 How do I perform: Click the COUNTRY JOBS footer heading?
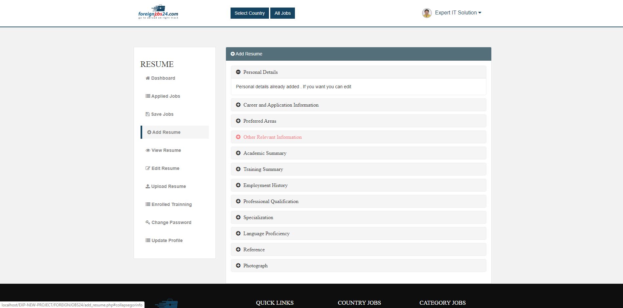(x=359, y=303)
